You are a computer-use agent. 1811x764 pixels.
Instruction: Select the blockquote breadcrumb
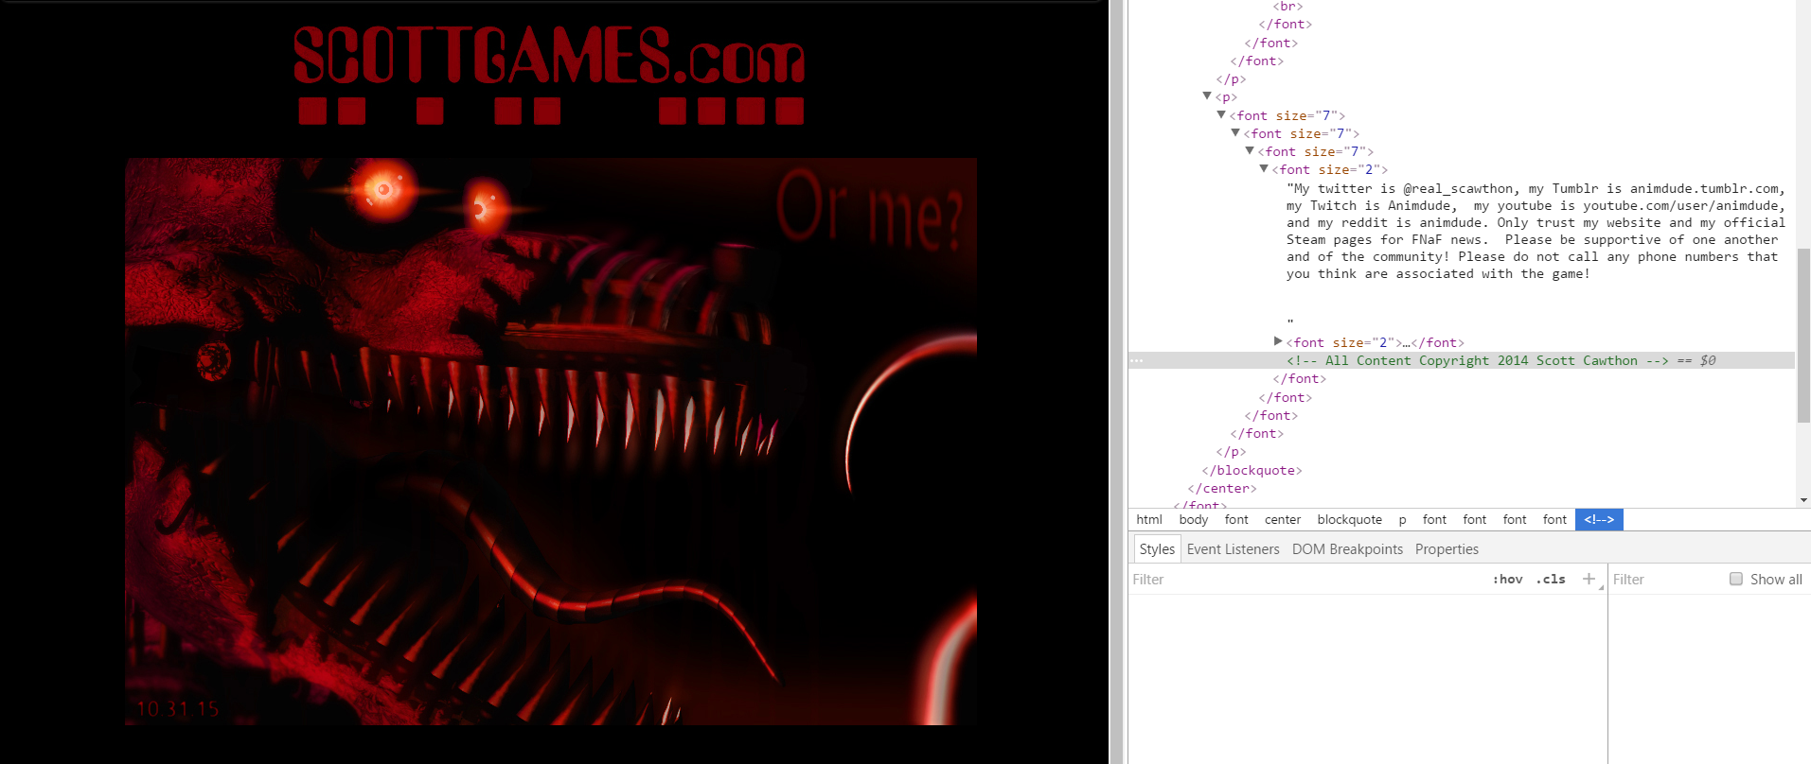(1349, 519)
